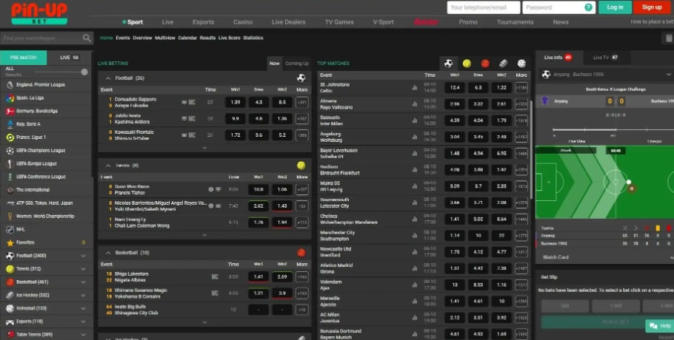Click the NHL icon in sidebar
674x340 pixels.
(x=10, y=230)
